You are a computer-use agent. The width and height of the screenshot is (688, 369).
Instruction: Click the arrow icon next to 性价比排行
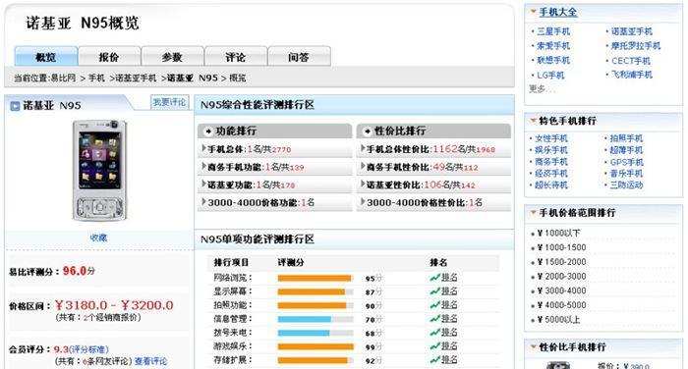pos(368,132)
